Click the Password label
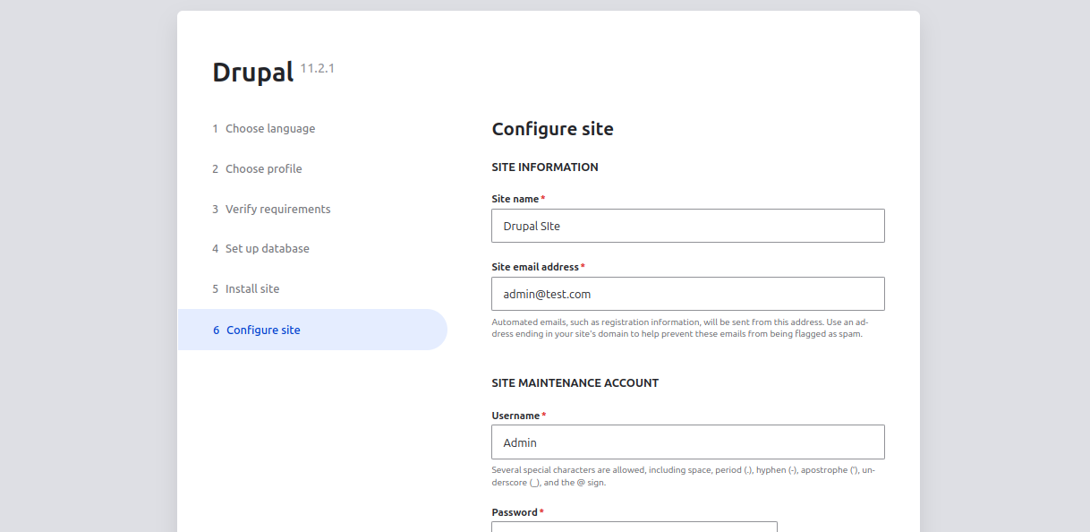The width and height of the screenshot is (1090, 532). pos(515,512)
